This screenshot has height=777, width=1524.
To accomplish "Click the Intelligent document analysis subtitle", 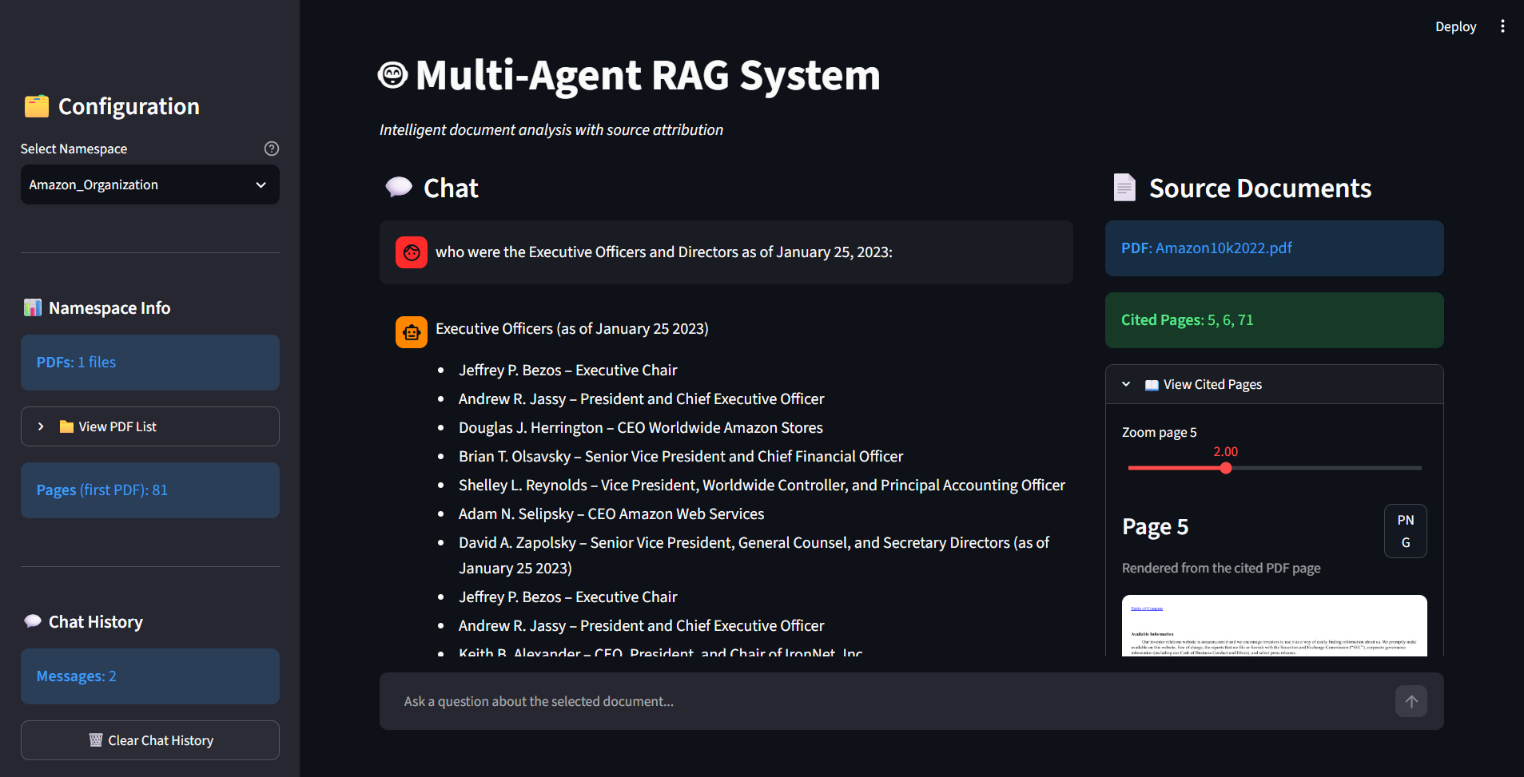I will click(551, 129).
